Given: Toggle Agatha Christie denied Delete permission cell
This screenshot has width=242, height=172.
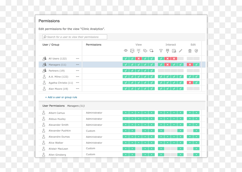Looking at the screenshot, I should coord(190,83).
